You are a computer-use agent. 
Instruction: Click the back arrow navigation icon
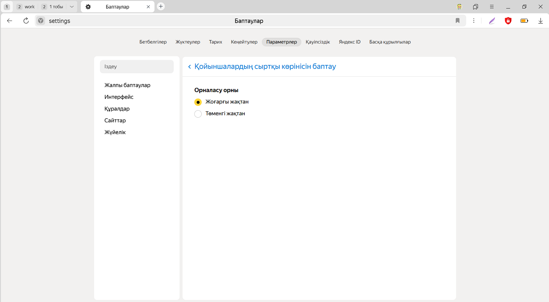(10, 21)
